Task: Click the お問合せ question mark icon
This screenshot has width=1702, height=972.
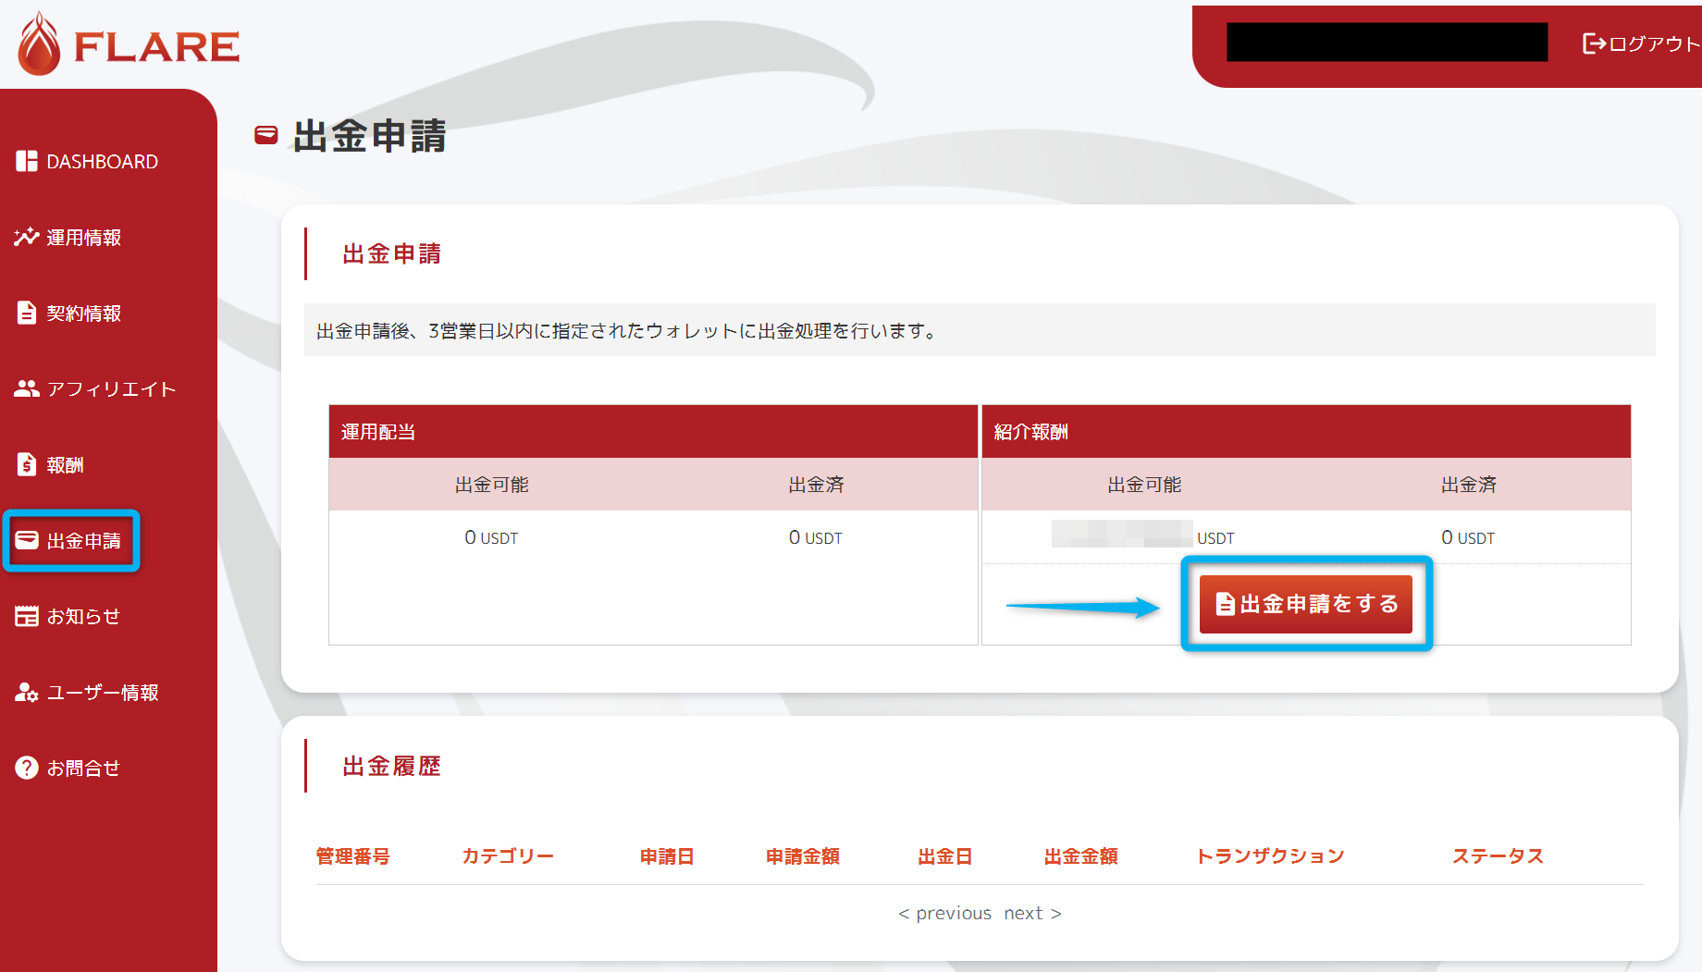Action: 27,768
